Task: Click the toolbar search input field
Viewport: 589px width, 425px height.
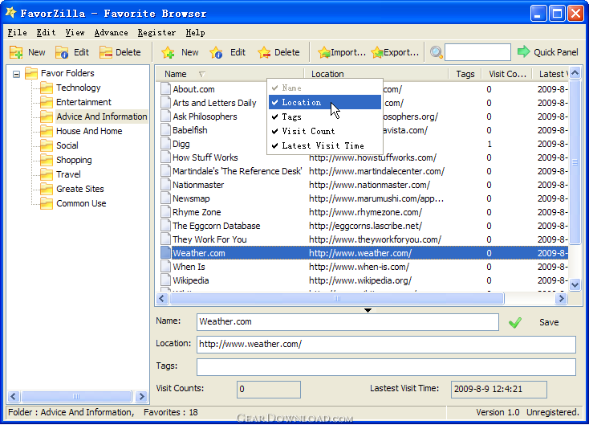Action: [x=477, y=52]
